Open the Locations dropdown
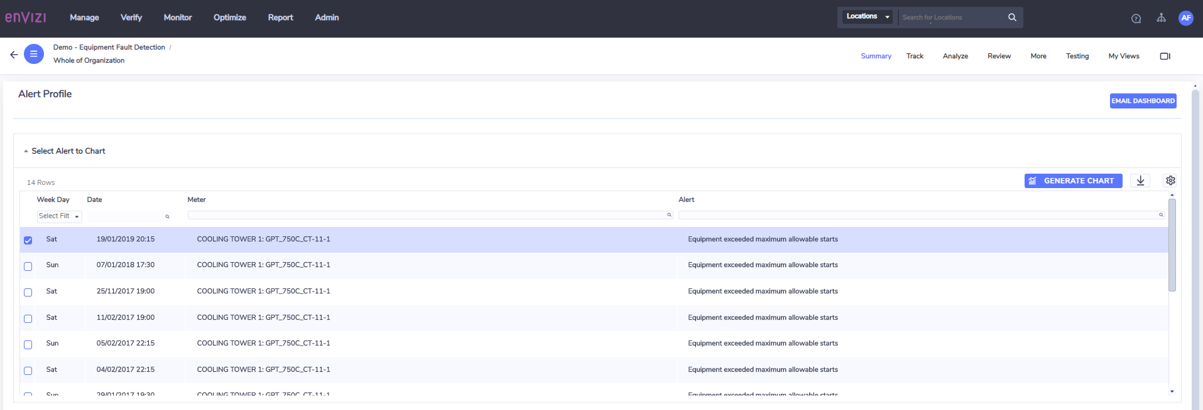This screenshot has width=1203, height=410. [868, 17]
